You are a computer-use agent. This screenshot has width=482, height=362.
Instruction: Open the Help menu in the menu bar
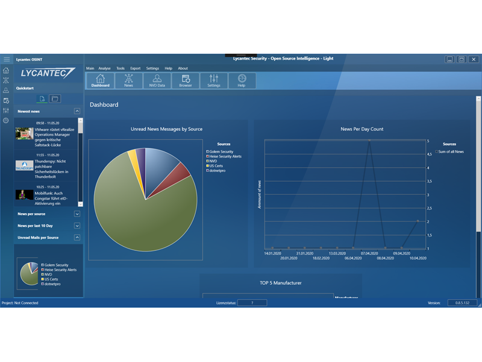tap(169, 68)
